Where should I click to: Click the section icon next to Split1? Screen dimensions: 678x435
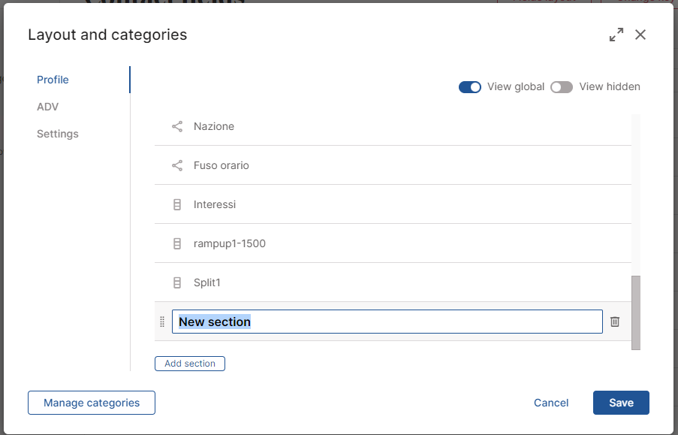177,282
